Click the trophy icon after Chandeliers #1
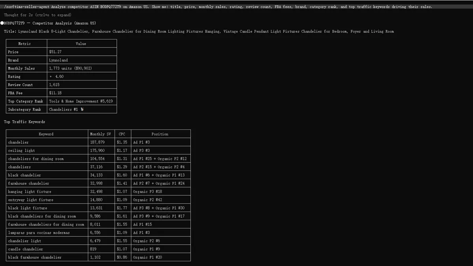473x266 pixels. 82,109
